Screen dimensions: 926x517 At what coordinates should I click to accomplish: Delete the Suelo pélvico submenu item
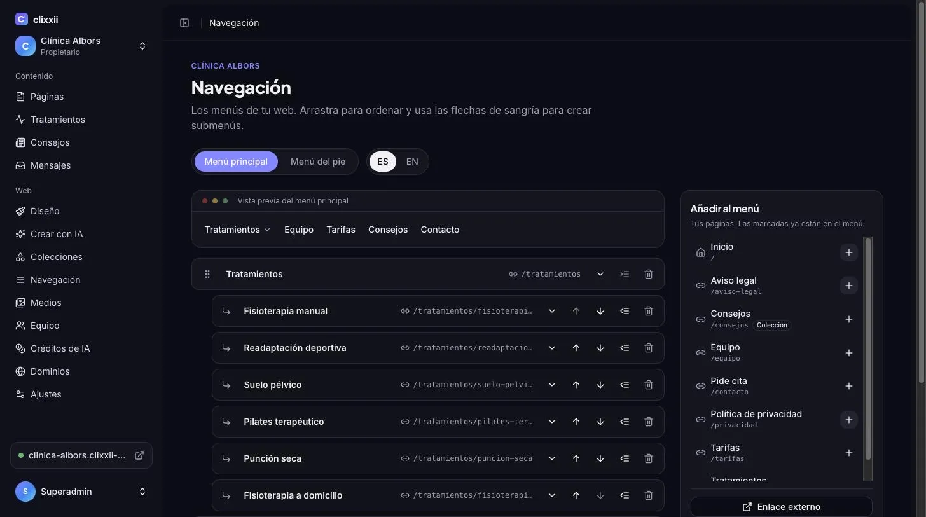(649, 385)
